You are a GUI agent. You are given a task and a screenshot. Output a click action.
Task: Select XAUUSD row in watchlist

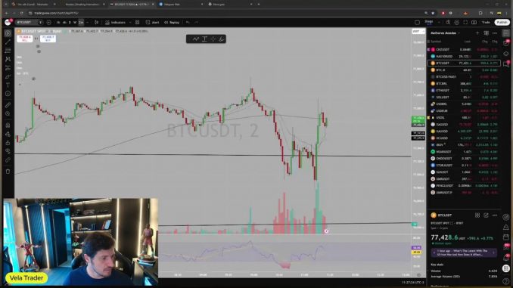pos(464,131)
